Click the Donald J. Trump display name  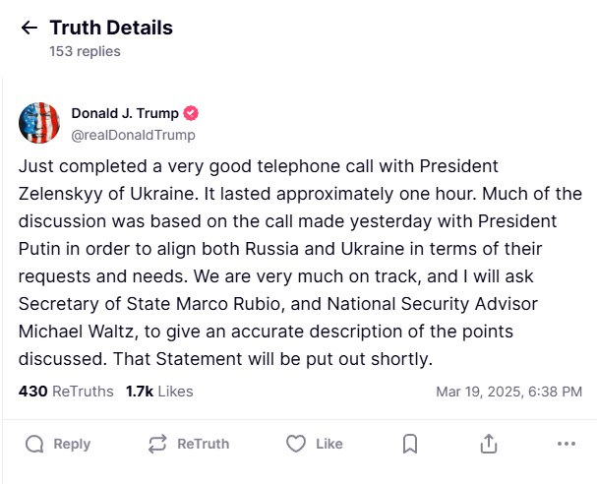click(126, 113)
